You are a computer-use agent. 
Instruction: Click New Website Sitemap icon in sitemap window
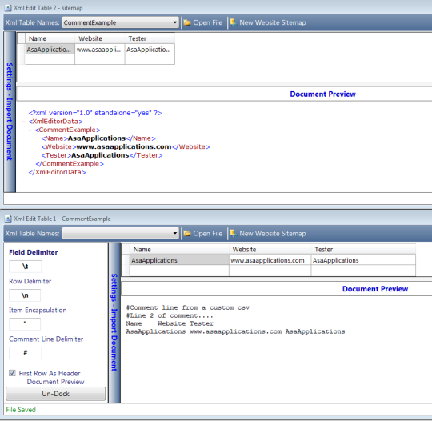[x=233, y=22]
